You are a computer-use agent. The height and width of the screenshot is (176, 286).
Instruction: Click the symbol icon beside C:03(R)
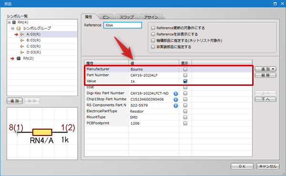click(x=22, y=46)
